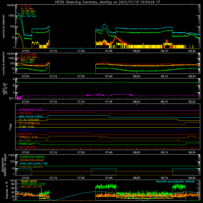Select 07:30 time label under the GOES panel
The image size is (203, 203).
[x=81, y=102]
